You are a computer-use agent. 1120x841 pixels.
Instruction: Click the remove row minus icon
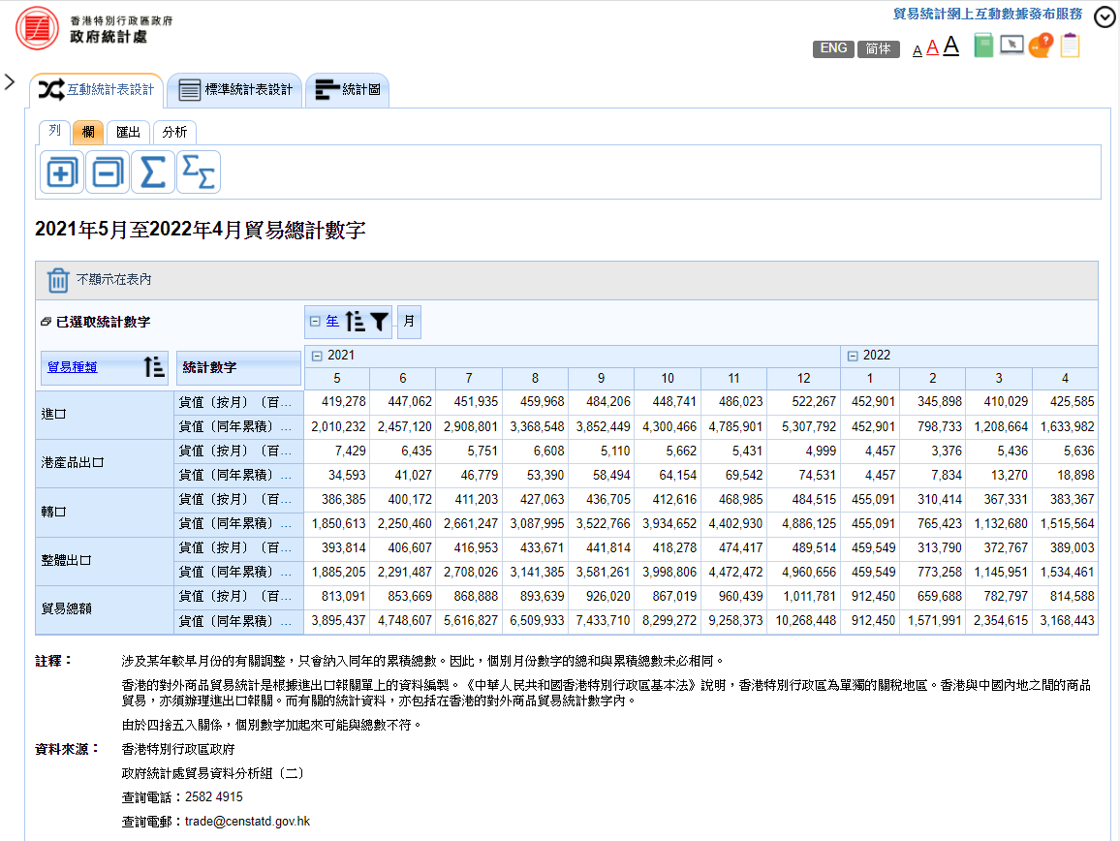[108, 172]
